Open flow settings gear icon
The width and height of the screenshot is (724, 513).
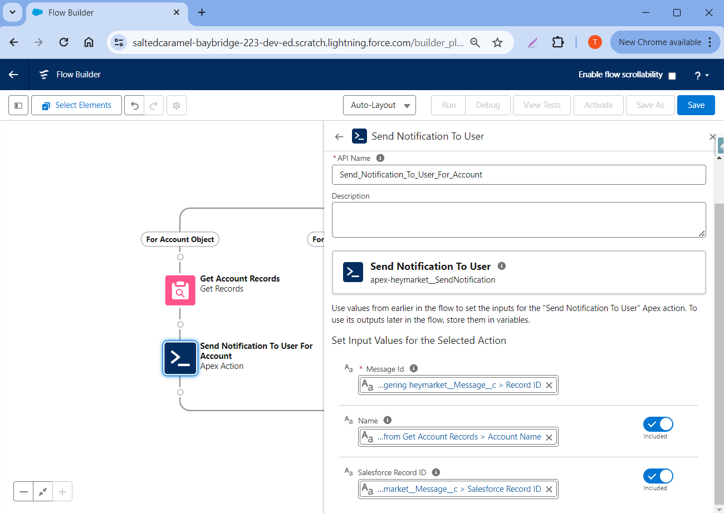click(x=177, y=105)
